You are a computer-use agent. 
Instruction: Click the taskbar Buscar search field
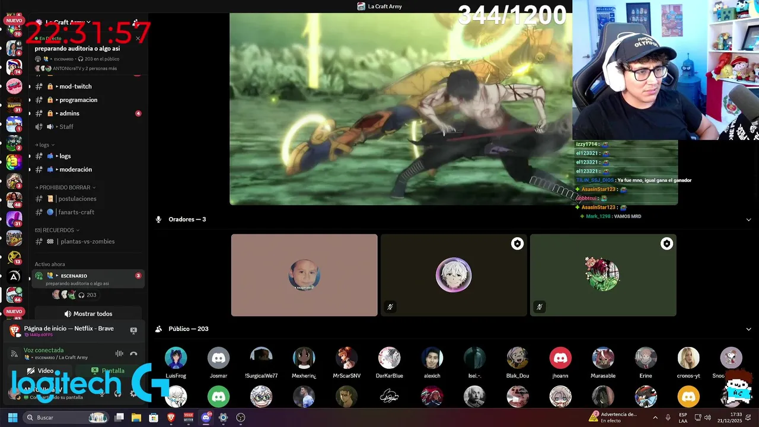click(x=67, y=418)
